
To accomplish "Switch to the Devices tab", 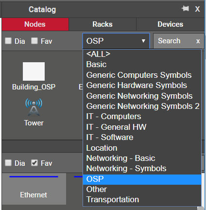I will [171, 24].
